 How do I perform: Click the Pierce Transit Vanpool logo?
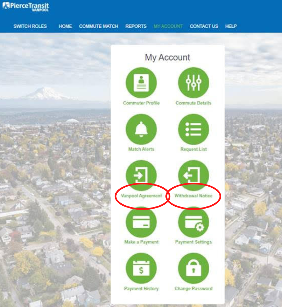pyautogui.click(x=26, y=7)
